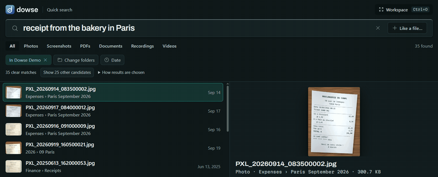The width and height of the screenshot is (438, 177).
Task: Click the search magnifier icon
Action: tap(15, 28)
